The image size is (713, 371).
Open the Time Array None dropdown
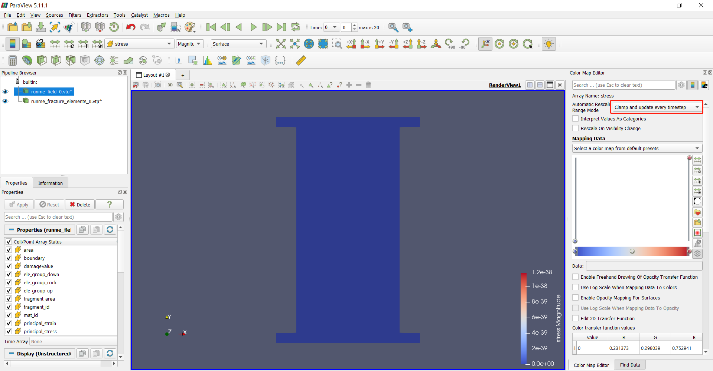pyautogui.click(x=74, y=342)
